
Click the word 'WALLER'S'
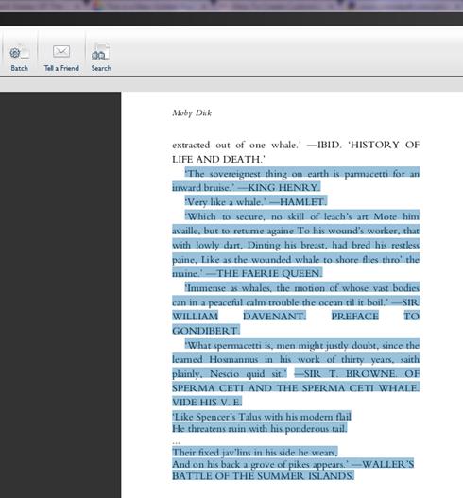click(x=387, y=464)
